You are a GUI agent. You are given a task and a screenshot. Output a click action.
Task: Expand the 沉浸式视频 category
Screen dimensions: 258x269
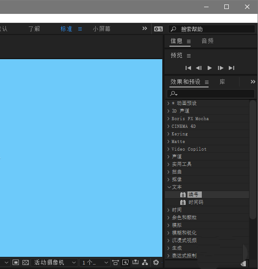pos(169,240)
